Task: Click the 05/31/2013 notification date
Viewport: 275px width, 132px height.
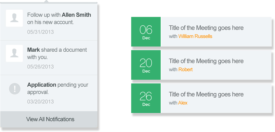Action: point(40,32)
